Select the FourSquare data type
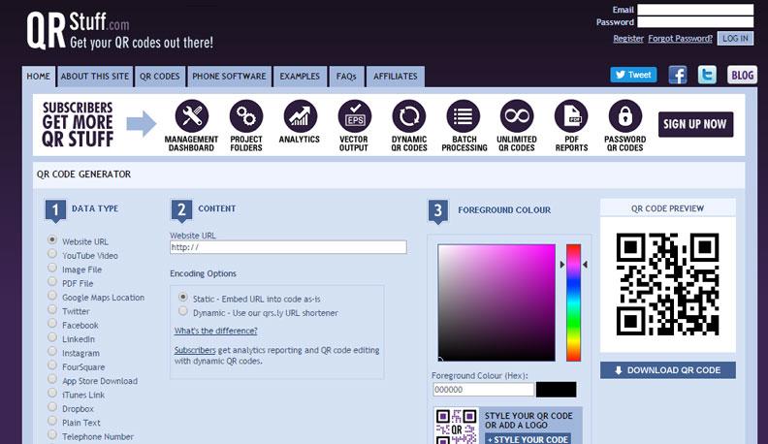 (x=52, y=365)
